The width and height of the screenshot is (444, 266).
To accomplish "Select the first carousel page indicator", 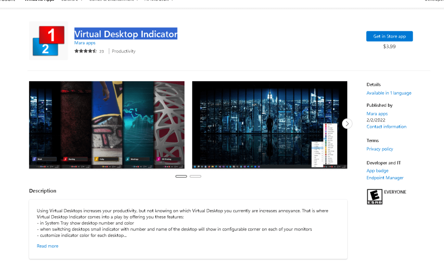I will [x=181, y=176].
